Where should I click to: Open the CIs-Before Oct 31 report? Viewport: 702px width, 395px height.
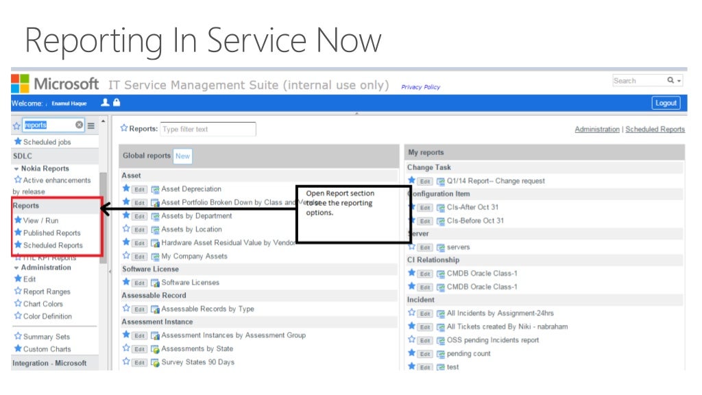pyautogui.click(x=475, y=221)
